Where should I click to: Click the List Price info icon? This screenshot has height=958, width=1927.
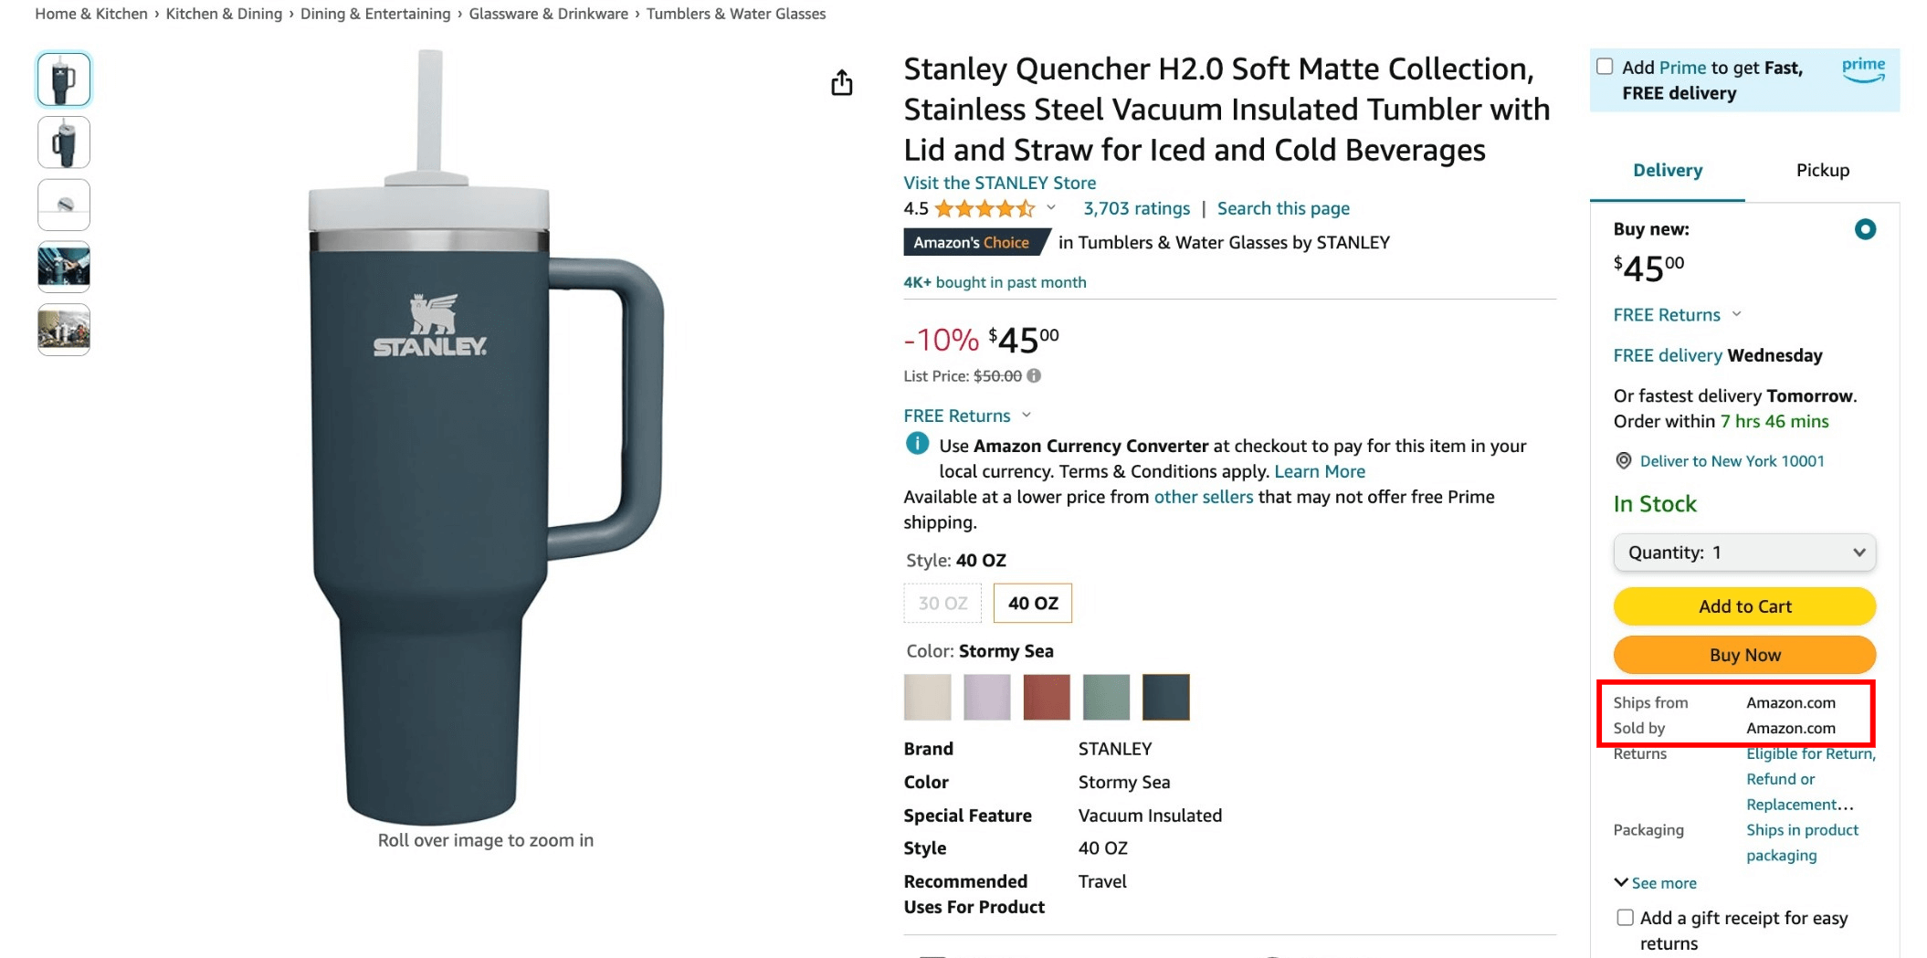pos(1034,375)
